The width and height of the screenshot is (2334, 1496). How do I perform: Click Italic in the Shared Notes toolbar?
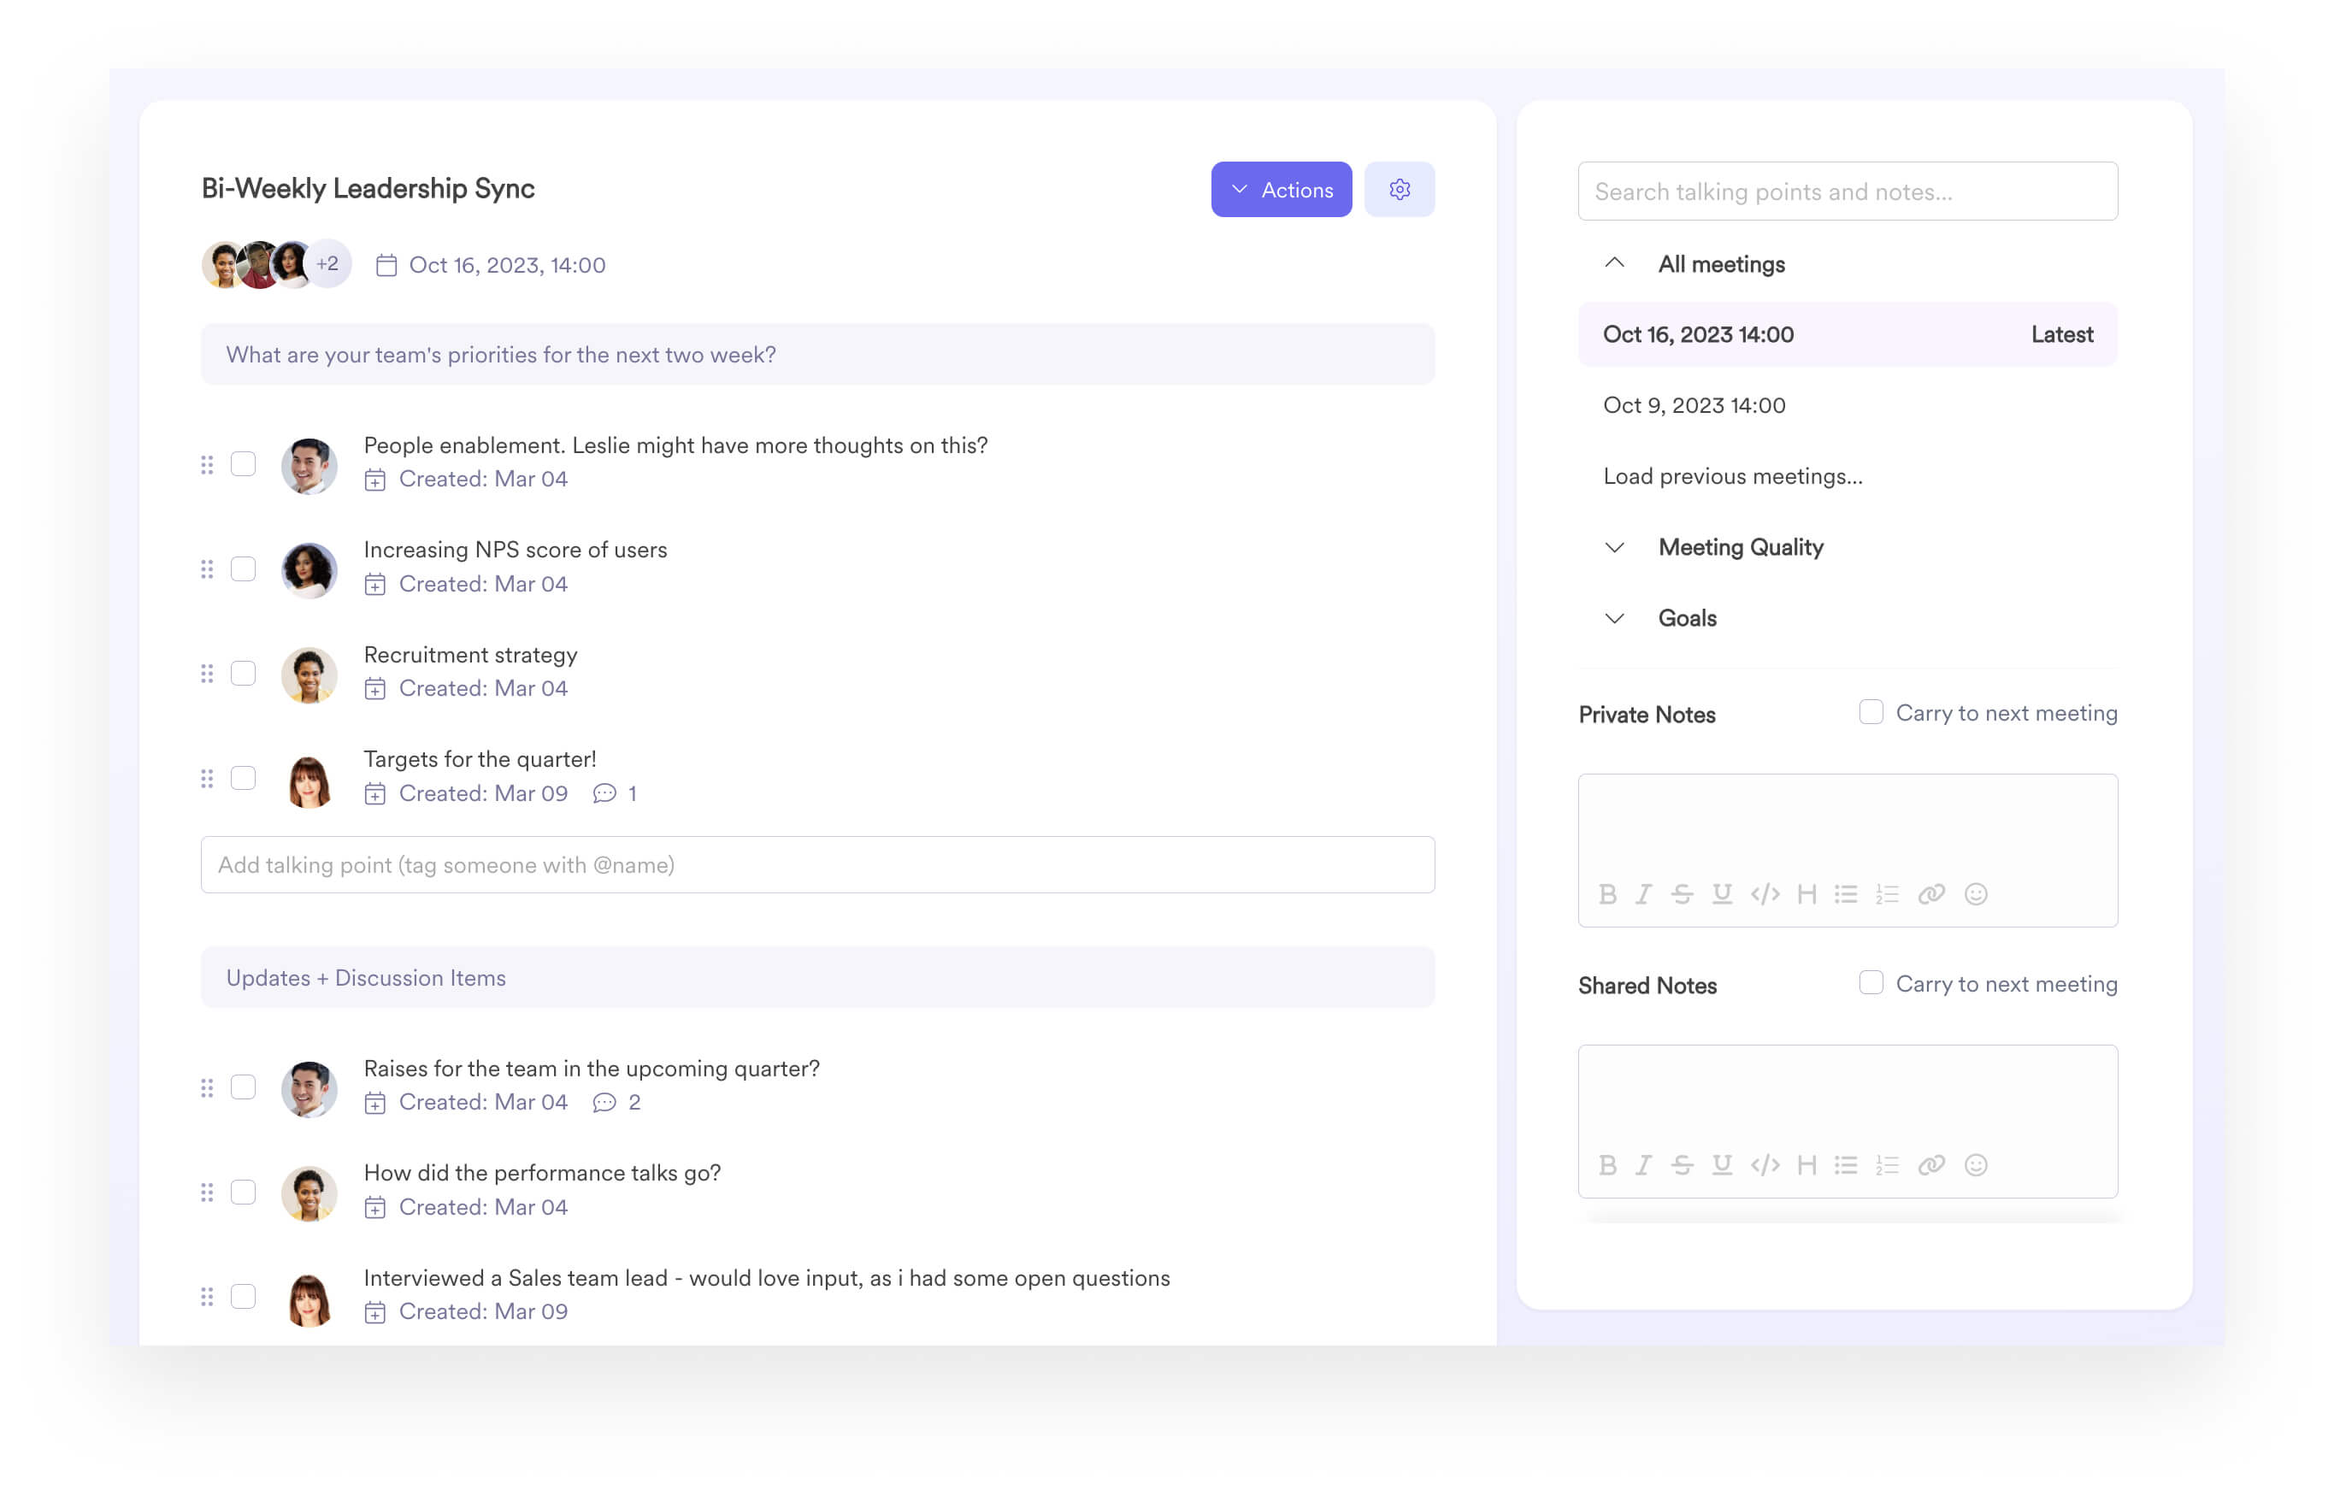[1643, 1164]
